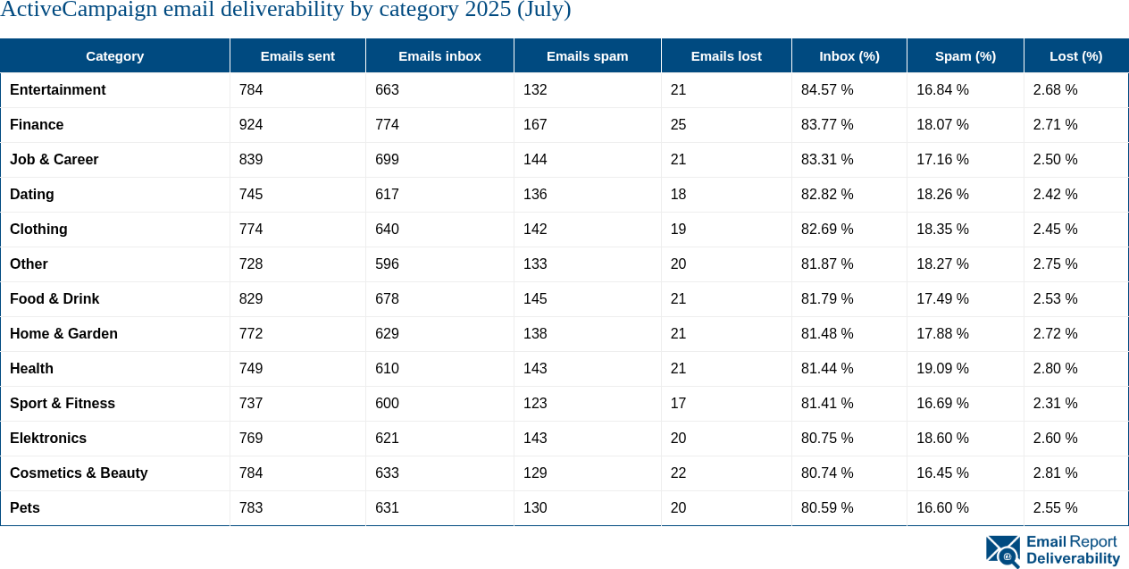Select the Clothing category row label
Screen dimensions: 1129x569
[x=38, y=230]
